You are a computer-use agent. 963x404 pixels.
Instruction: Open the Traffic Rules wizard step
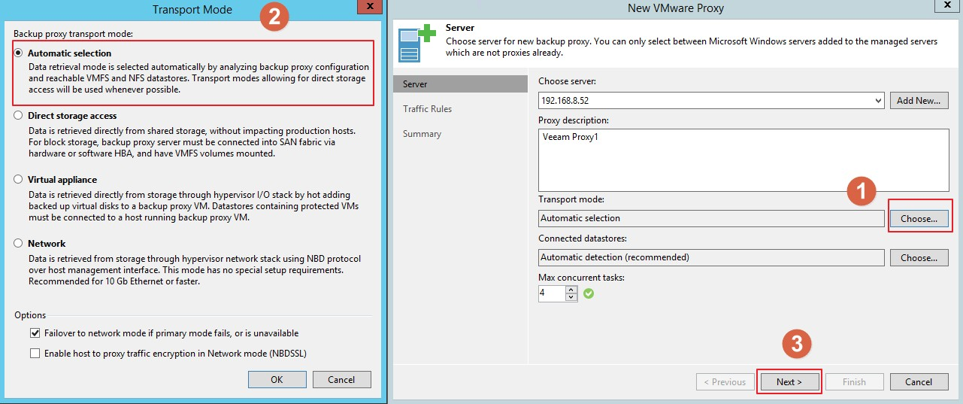(427, 109)
